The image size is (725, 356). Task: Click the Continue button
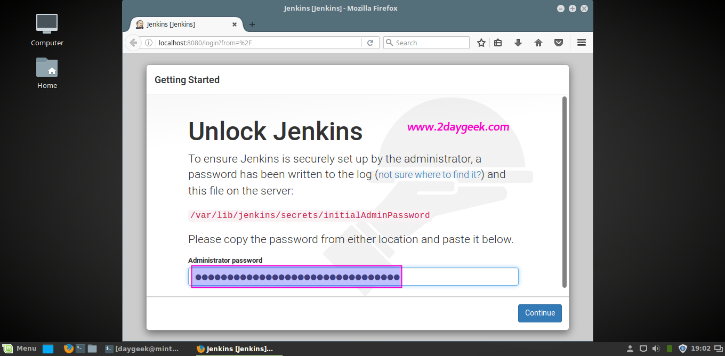click(540, 313)
